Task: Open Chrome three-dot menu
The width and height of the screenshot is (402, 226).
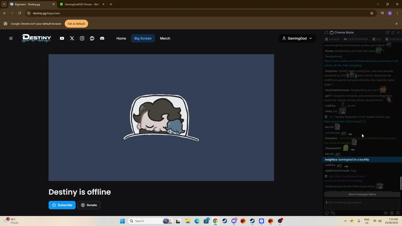Action: [x=397, y=13]
